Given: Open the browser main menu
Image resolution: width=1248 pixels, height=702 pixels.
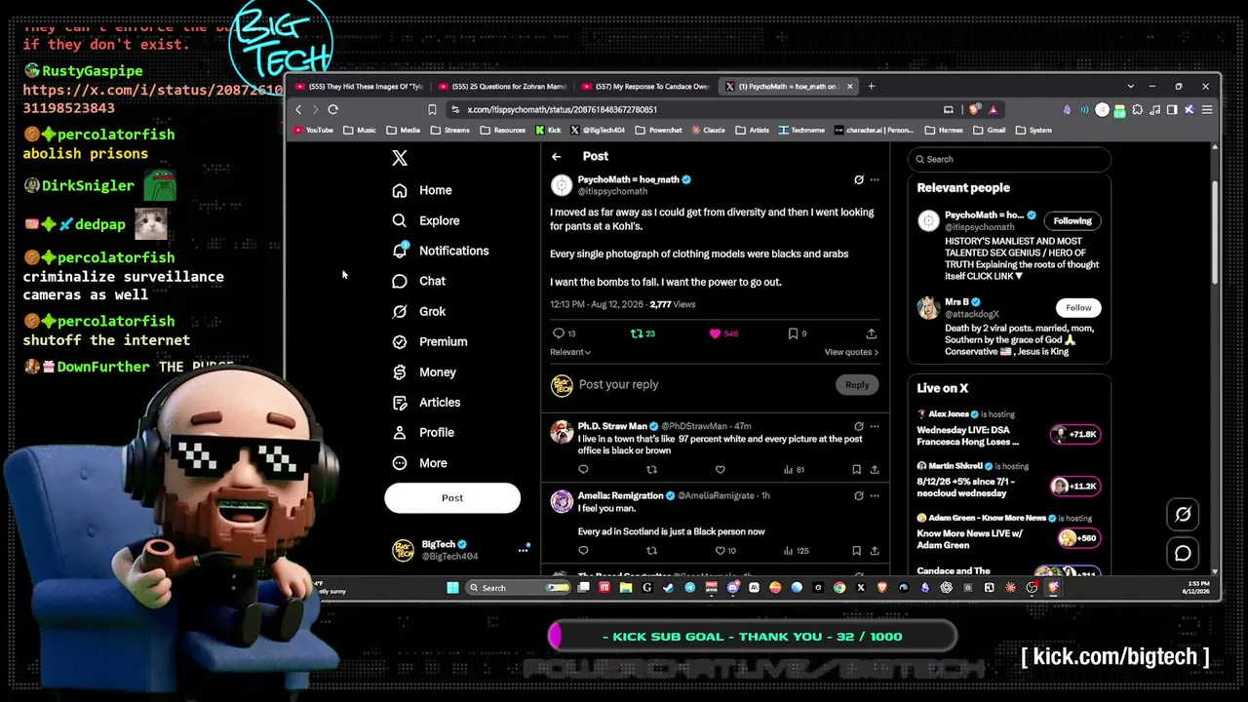Looking at the screenshot, I should (x=1207, y=109).
